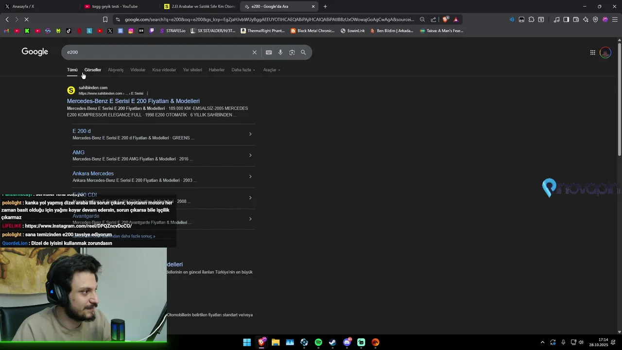Click the zoom magnifier icon in the address bar
Screen dimensions: 622x350
[422, 19]
